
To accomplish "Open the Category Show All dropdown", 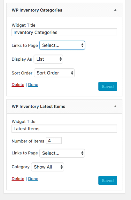I will click(48, 167).
